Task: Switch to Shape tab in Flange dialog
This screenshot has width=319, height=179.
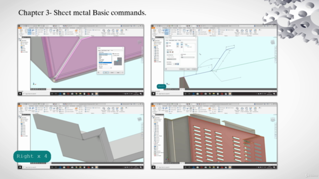Action: 100,50
